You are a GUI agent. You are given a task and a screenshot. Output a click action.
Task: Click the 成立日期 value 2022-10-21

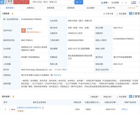click(118, 28)
